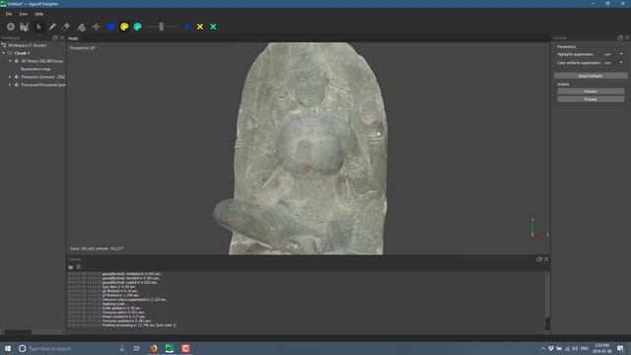Float the Console panel
The height and width of the screenshot is (355, 631).
click(539, 259)
